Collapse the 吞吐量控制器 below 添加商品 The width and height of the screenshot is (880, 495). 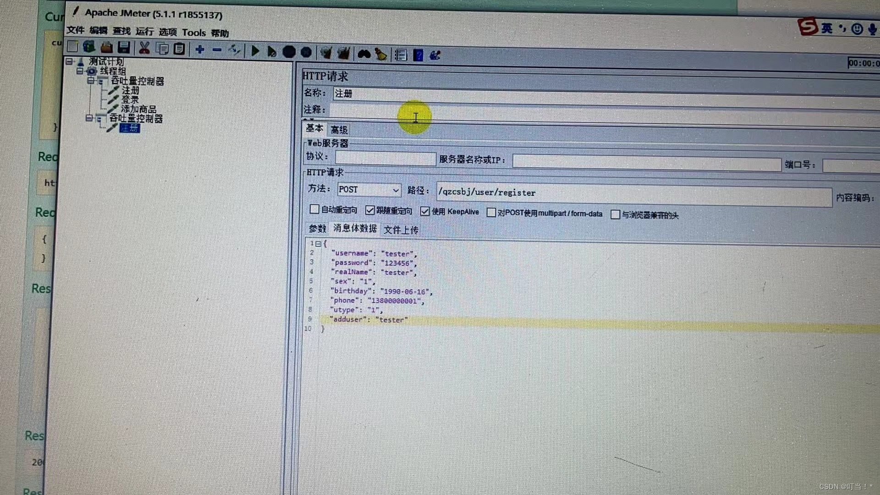coord(89,118)
